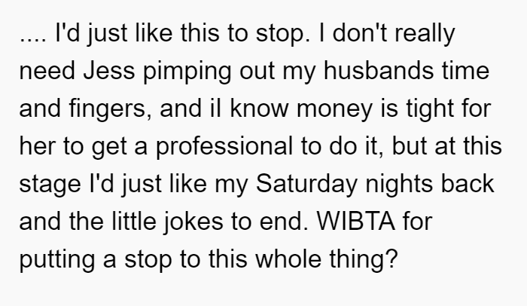
Task: Click the word 'Saturday'
Action: (x=306, y=185)
